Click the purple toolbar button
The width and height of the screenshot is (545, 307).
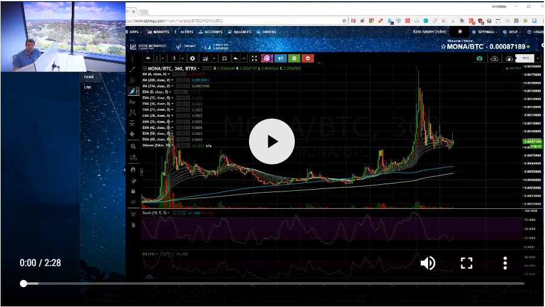[x=267, y=58]
